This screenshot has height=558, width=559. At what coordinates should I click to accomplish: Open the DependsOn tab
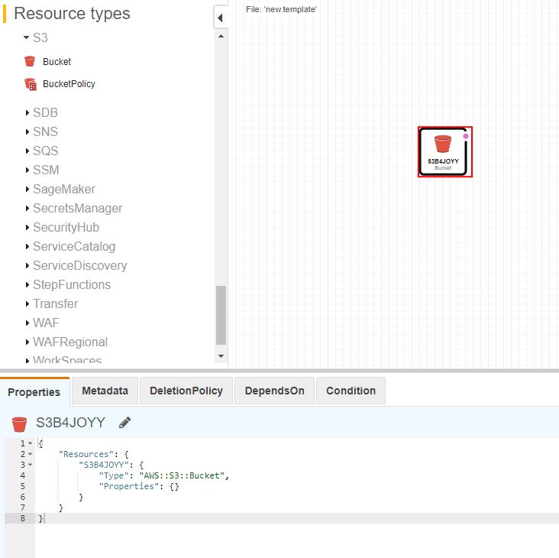274,391
